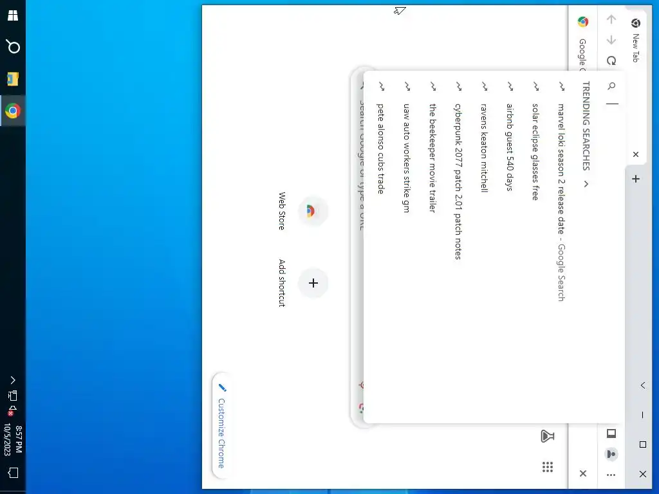This screenshot has height=494, width=659.
Task: Select suggestion the beekeeper movie trailer
Action: click(x=433, y=248)
